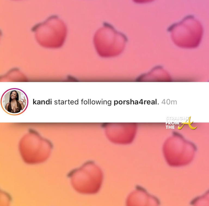The image size is (209, 206).
Task: Open the porsha4real profile link
Action: point(135,102)
